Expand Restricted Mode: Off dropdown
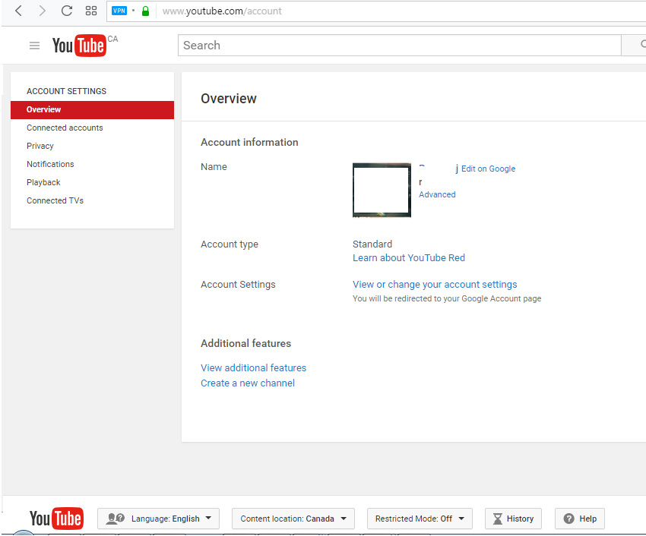The width and height of the screenshot is (646, 536). (x=420, y=519)
